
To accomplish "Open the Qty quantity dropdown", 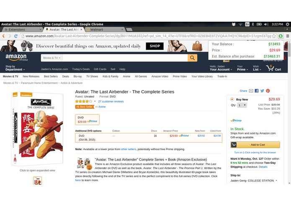I will (x=242, y=106).
